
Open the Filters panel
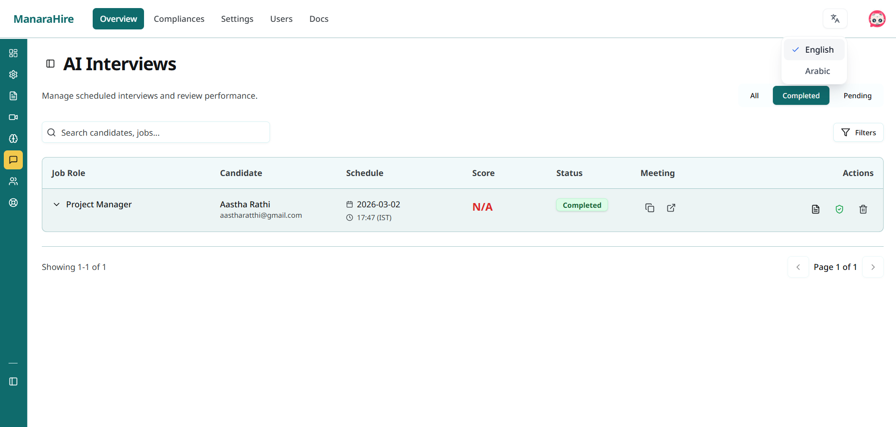click(858, 133)
